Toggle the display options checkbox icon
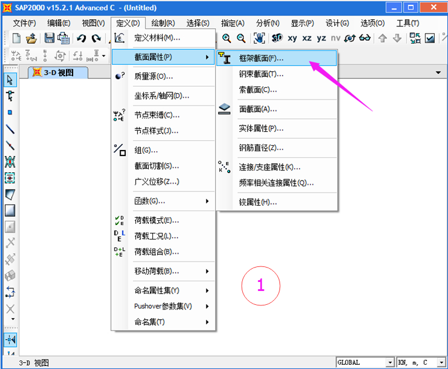The width and height of the screenshot is (448, 369). [430, 38]
